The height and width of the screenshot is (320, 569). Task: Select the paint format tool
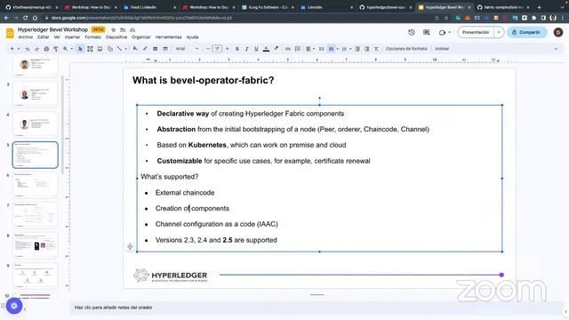click(x=55, y=49)
